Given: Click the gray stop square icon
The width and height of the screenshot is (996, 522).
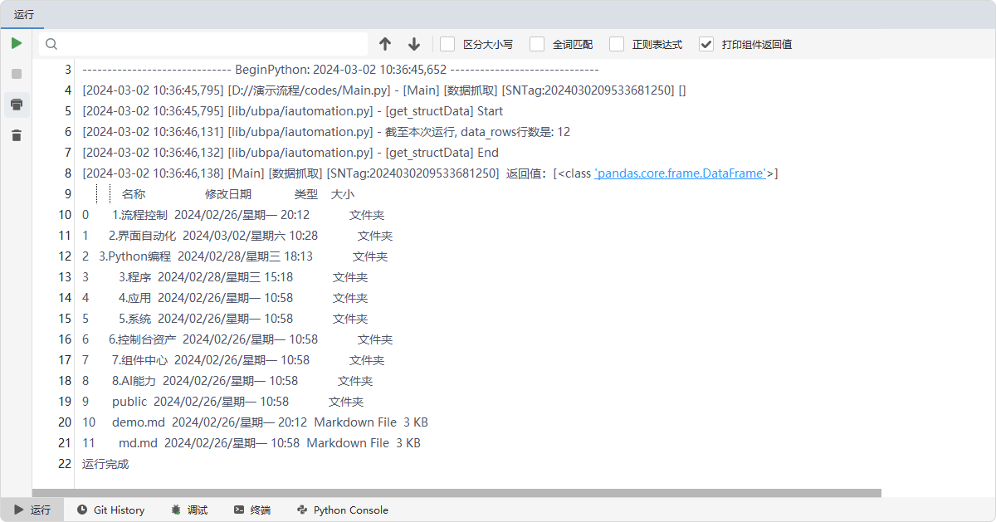Looking at the screenshot, I should click(17, 74).
